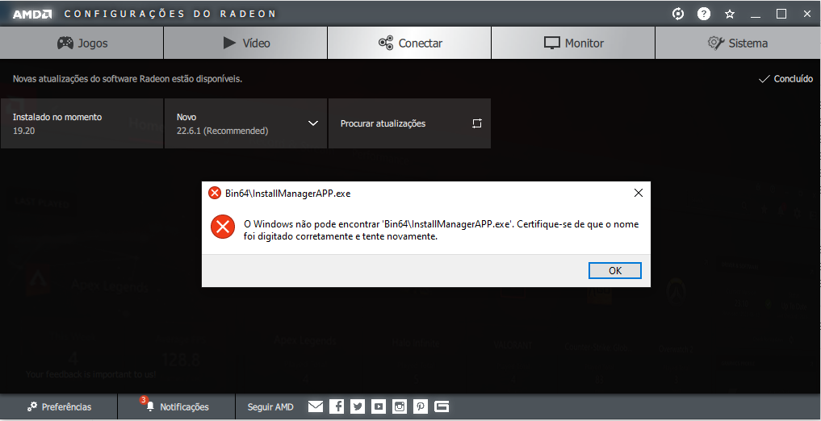The image size is (821, 421).
Task: Click the Seguir AMD label
Action: pos(270,406)
